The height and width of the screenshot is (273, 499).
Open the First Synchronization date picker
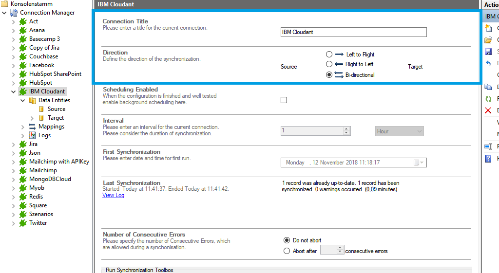tap(419, 163)
